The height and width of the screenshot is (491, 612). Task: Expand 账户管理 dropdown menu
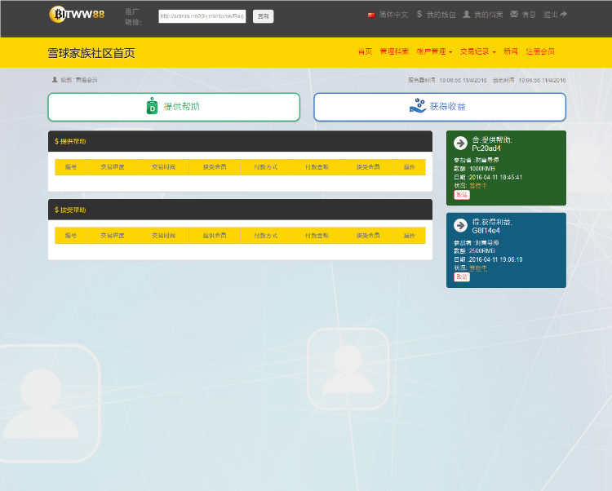(x=434, y=51)
